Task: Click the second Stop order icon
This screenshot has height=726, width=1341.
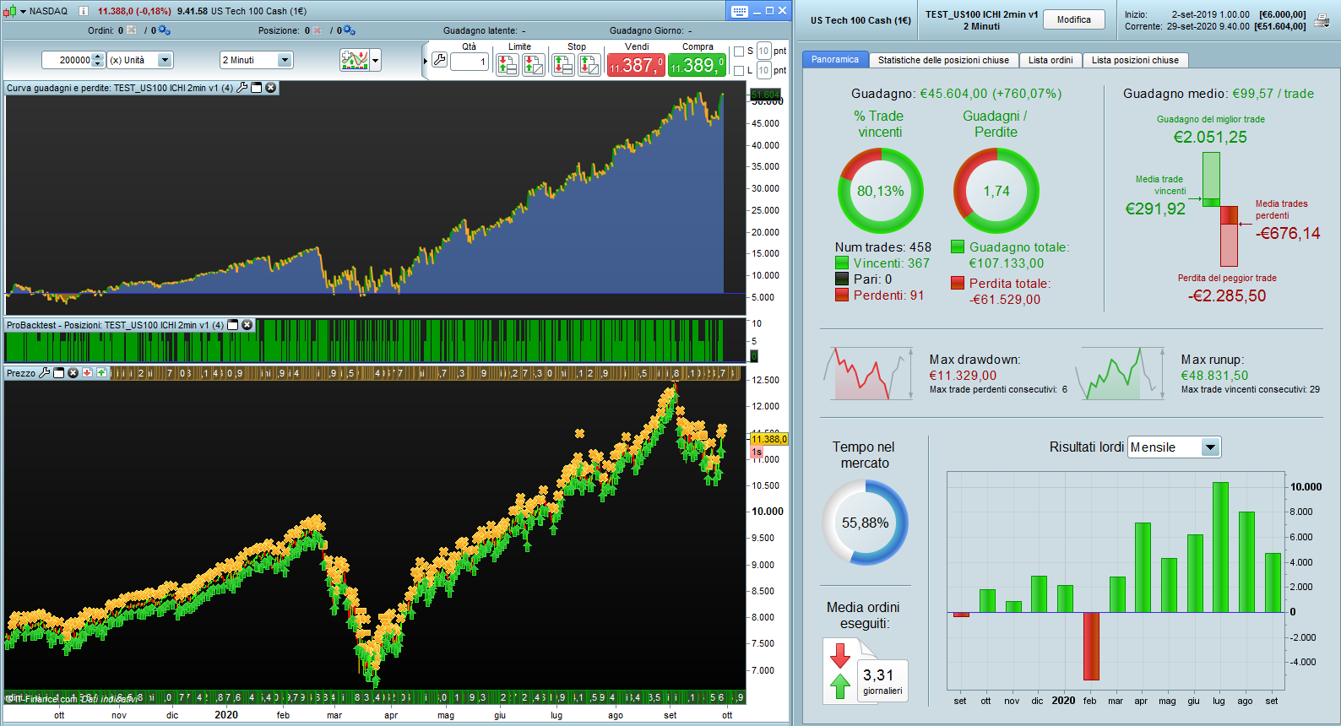Action: (x=589, y=64)
